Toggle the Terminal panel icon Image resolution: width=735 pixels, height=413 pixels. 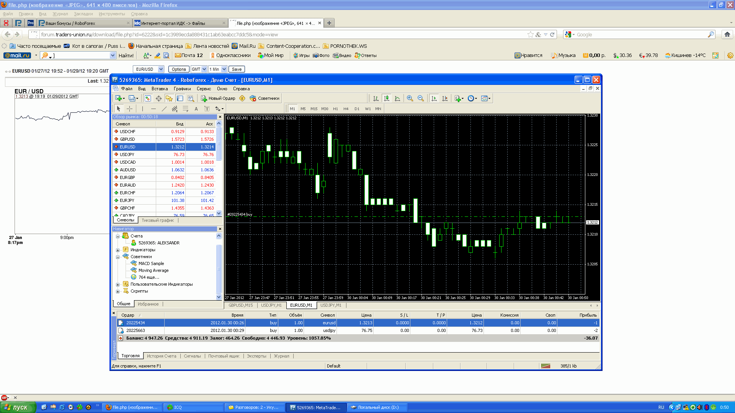[180, 98]
